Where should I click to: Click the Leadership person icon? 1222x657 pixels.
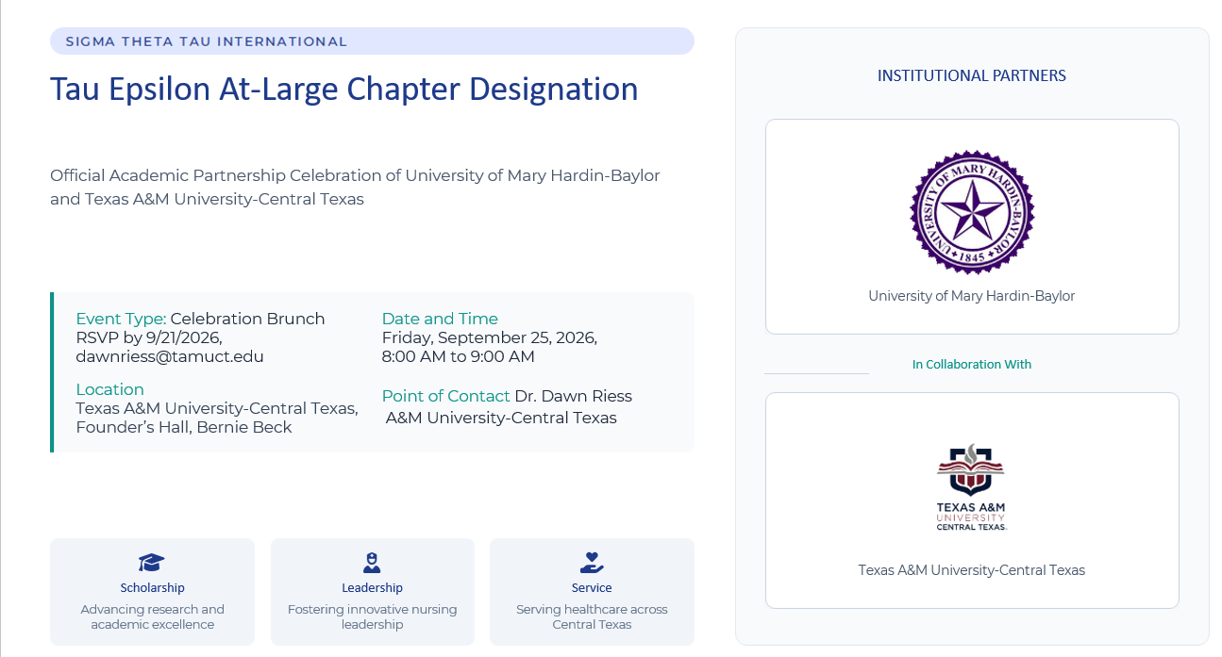click(372, 563)
